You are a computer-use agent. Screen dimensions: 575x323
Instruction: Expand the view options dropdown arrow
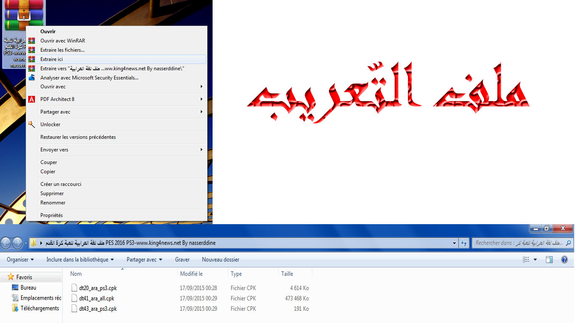pos(535,260)
